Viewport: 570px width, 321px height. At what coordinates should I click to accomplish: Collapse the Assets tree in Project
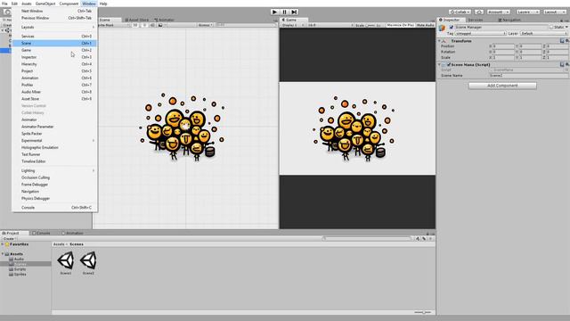coord(3,253)
